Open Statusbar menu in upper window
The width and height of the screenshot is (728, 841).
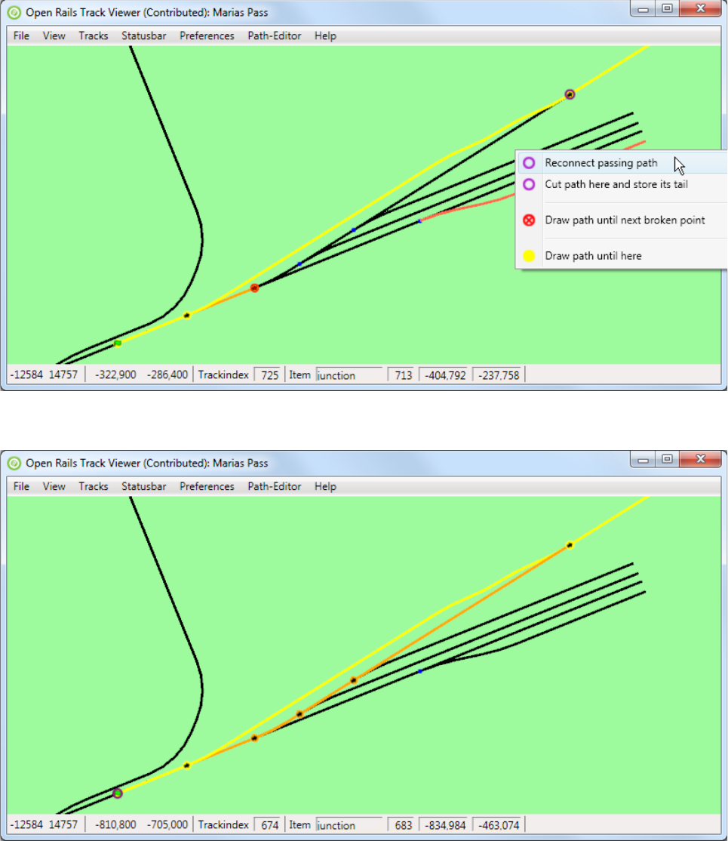point(143,36)
